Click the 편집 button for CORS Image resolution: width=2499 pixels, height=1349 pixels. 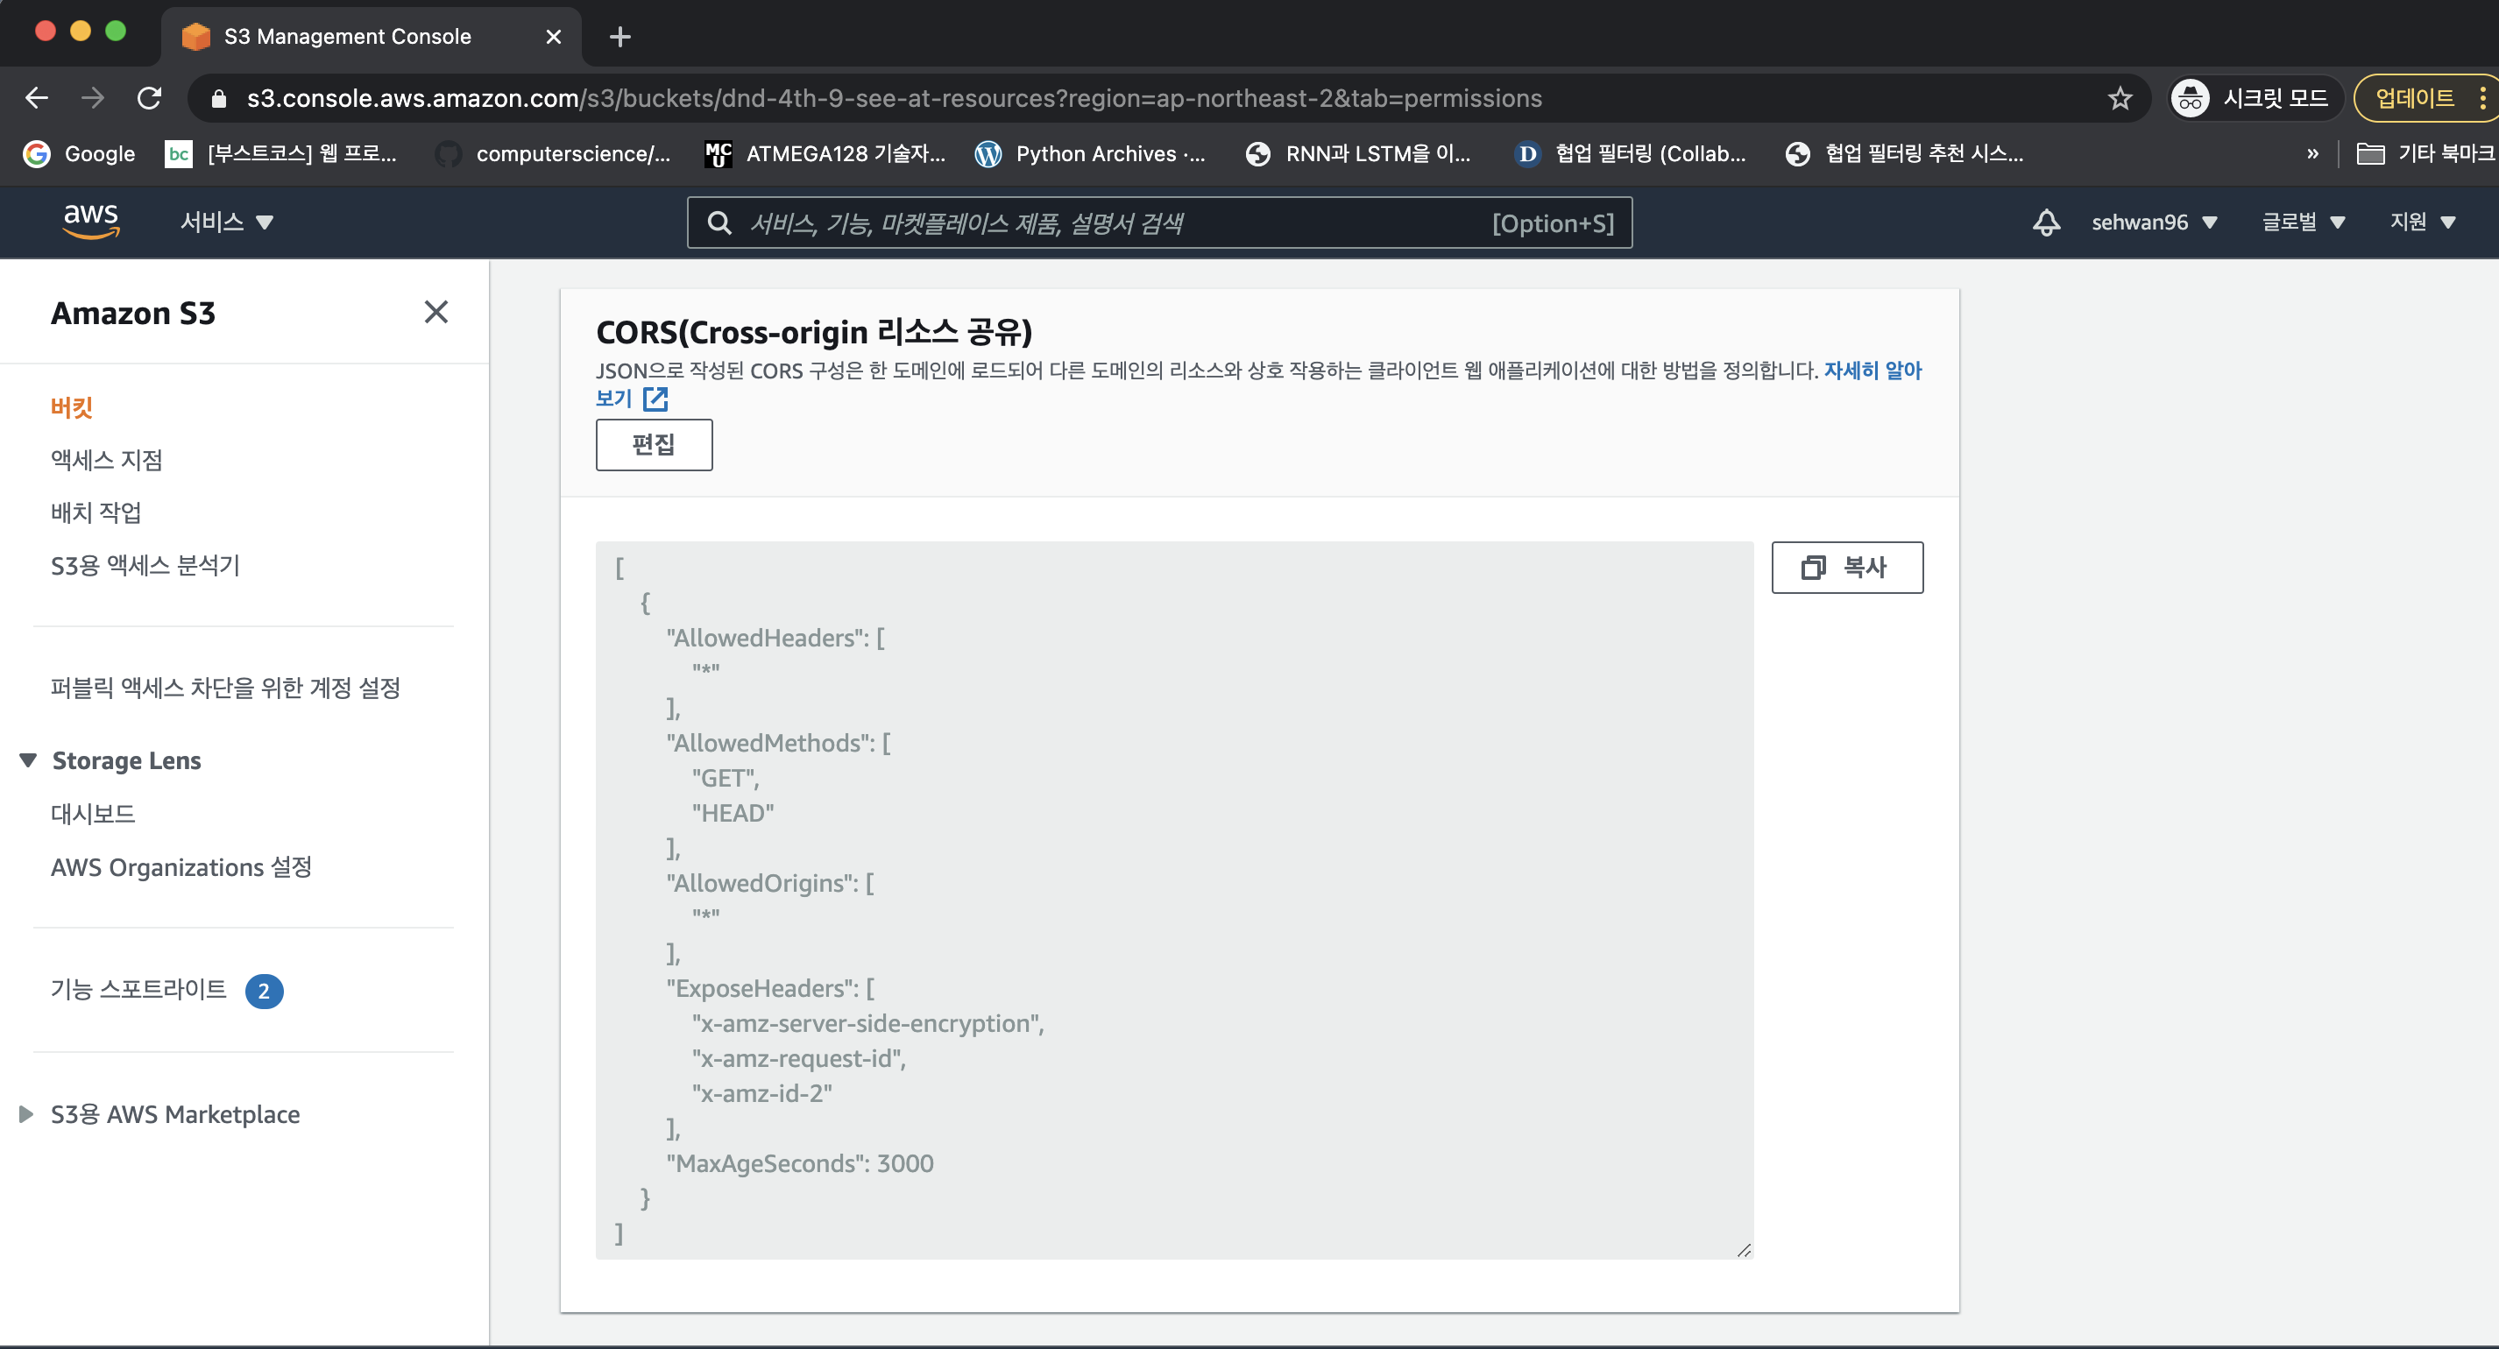[x=653, y=445]
